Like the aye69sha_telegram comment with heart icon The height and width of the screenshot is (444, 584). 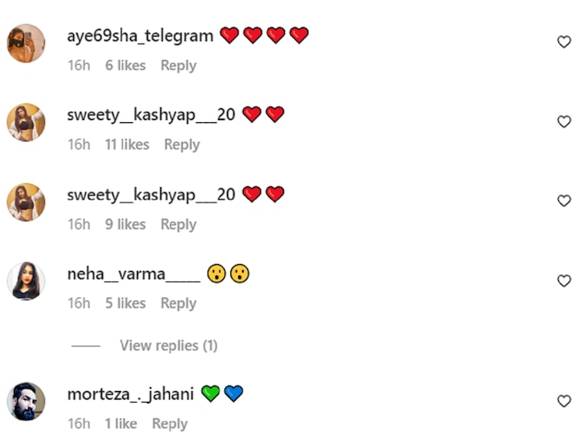pos(564,42)
